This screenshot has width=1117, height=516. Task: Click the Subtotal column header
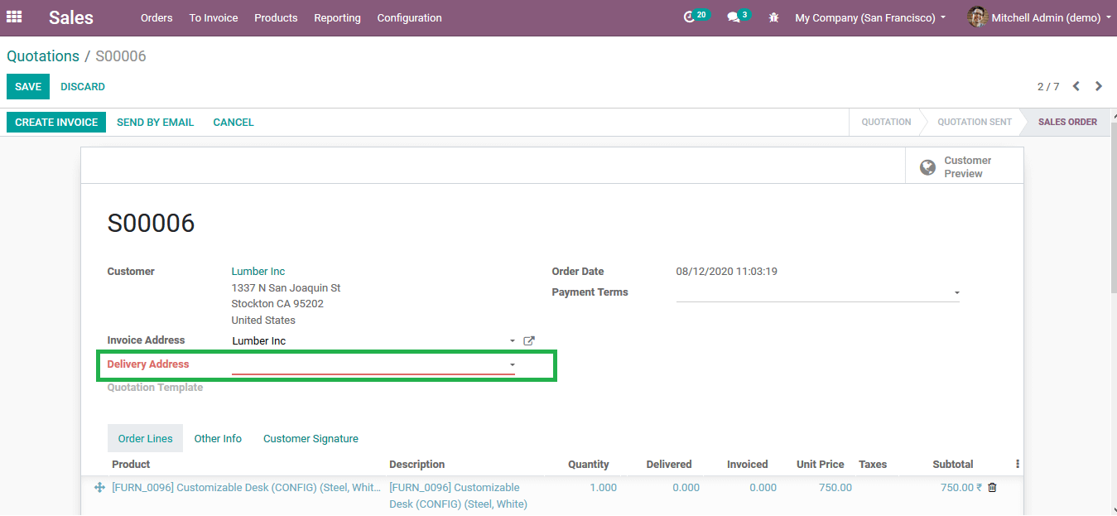pyautogui.click(x=953, y=465)
